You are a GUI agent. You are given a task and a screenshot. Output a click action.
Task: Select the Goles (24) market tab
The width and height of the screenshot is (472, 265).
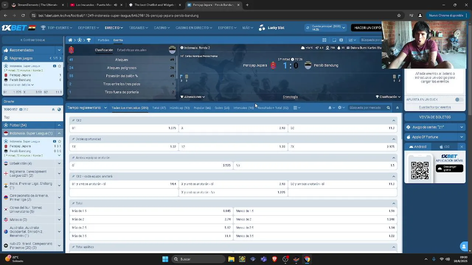coord(222,108)
